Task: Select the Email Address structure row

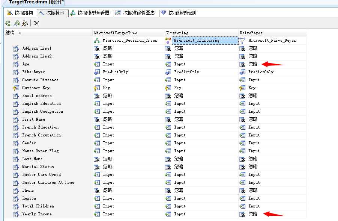Action: (48, 96)
